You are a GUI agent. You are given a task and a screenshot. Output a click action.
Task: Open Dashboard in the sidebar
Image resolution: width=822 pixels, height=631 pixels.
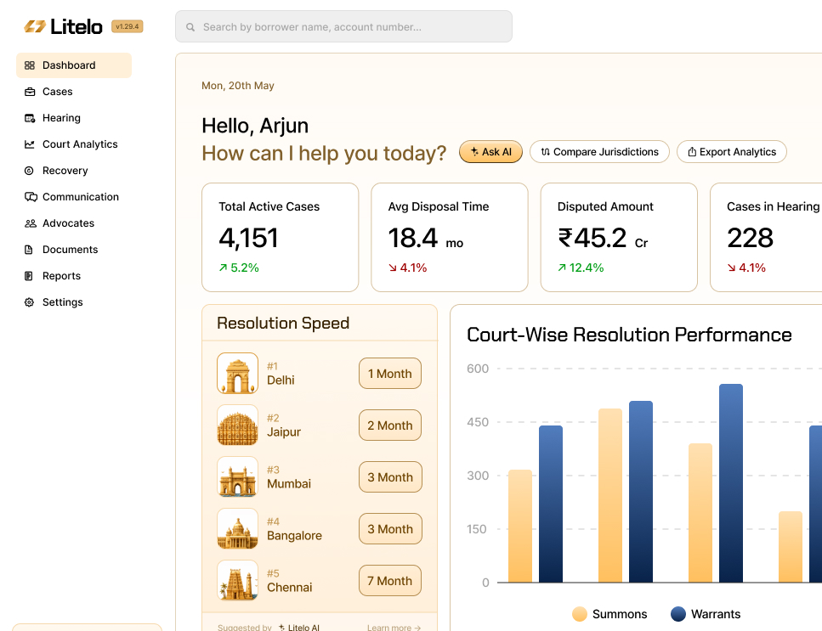click(74, 65)
